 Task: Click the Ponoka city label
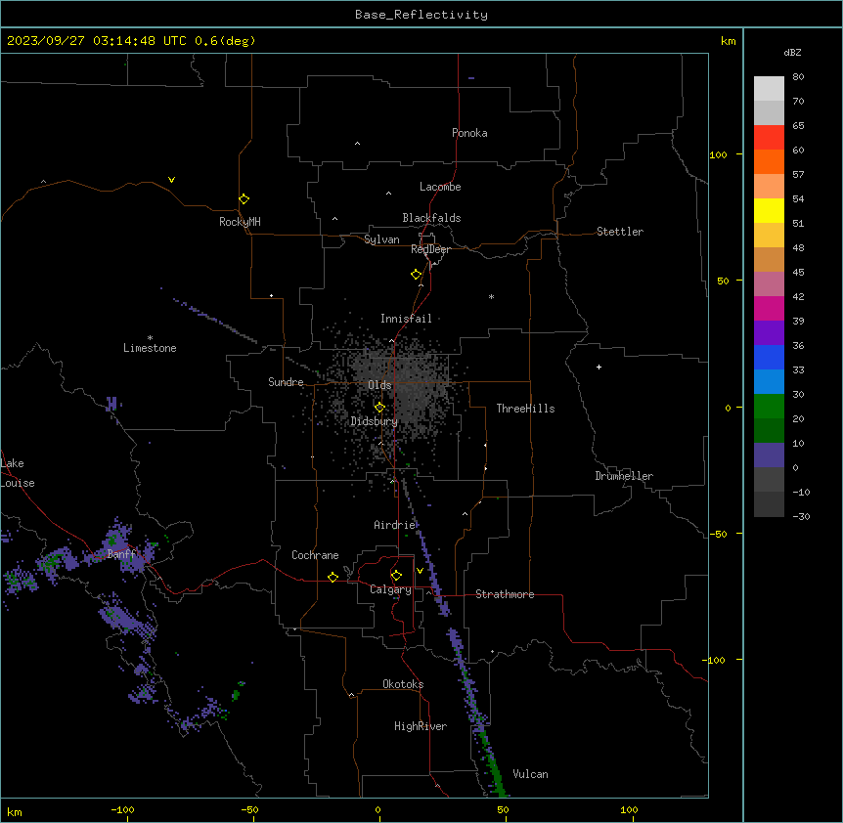pos(469,133)
